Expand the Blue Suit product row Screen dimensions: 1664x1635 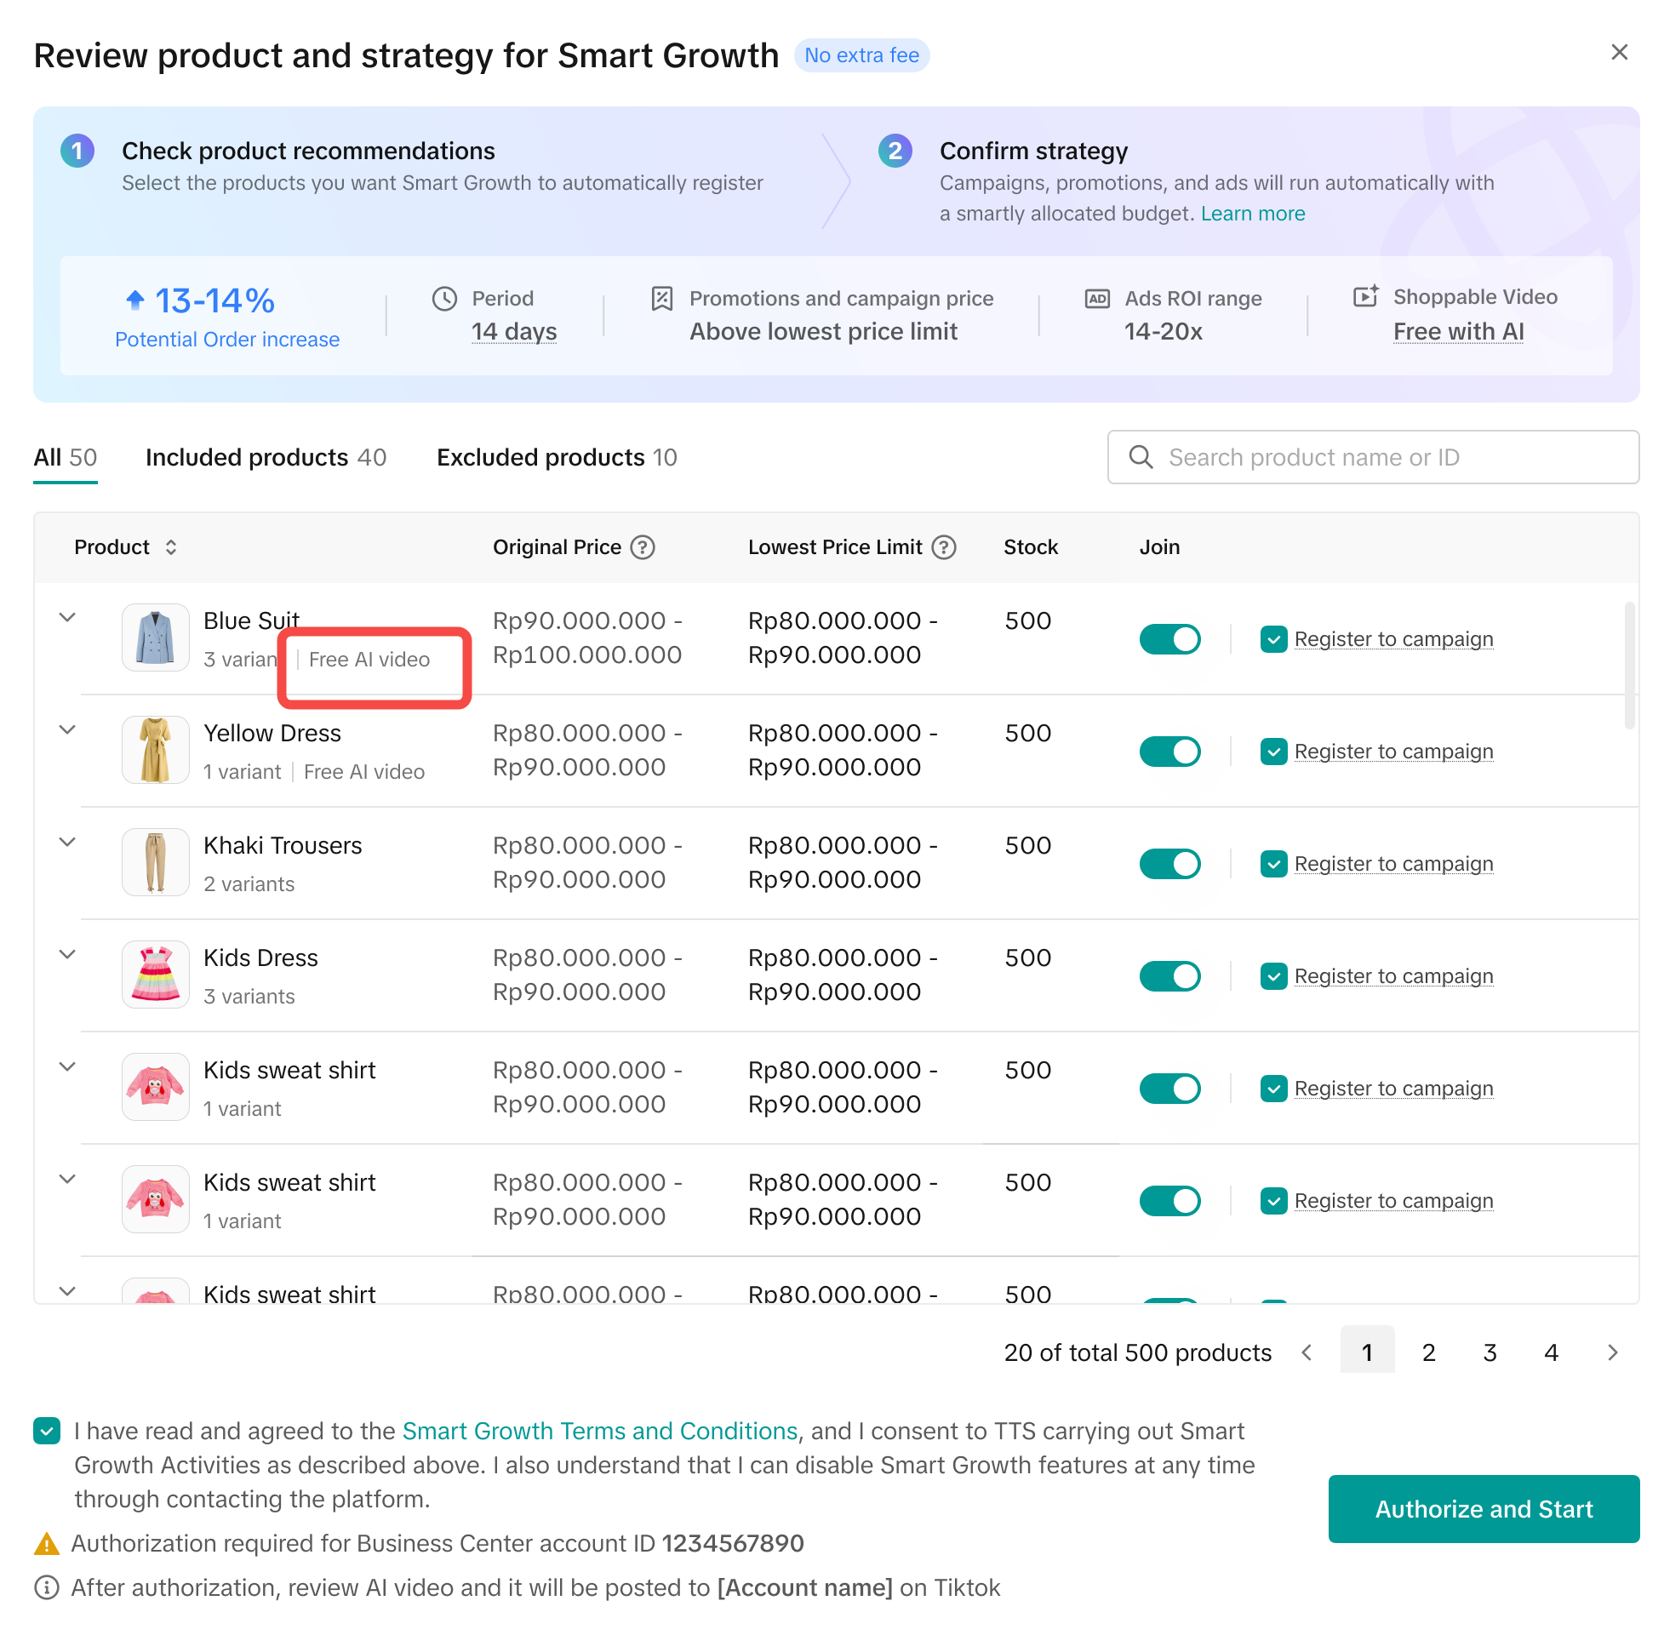[68, 617]
